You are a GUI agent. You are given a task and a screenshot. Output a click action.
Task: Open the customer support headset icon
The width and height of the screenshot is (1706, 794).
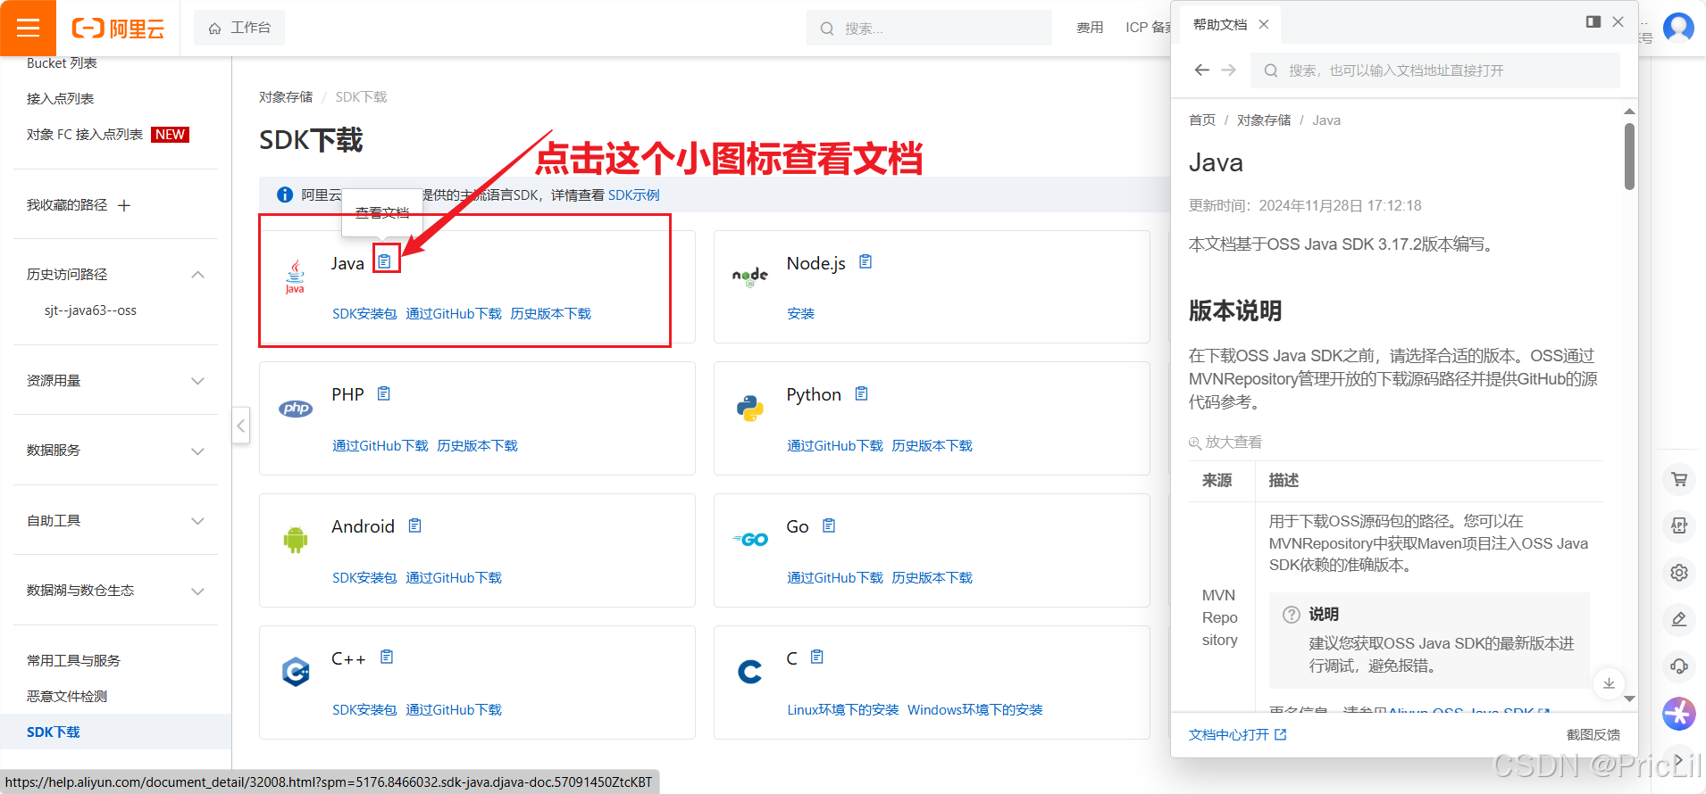click(1679, 666)
